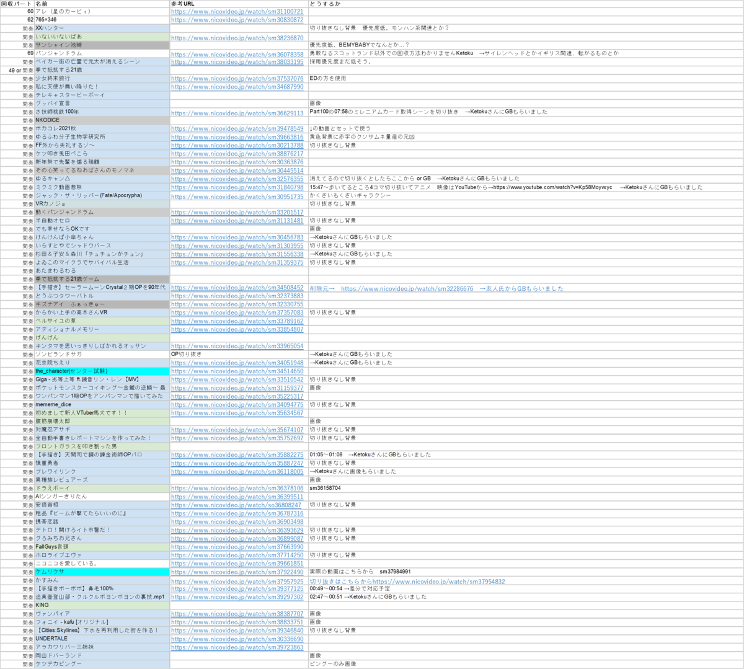Open the sm37922490 ケムリクサ link
Image resolution: width=744 pixels, height=669 pixels.
tap(237, 572)
